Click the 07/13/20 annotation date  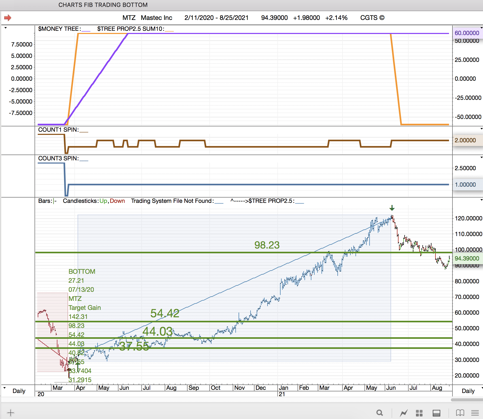tap(81, 290)
